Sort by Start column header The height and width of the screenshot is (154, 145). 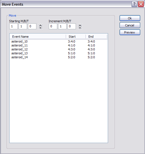tap(76, 37)
